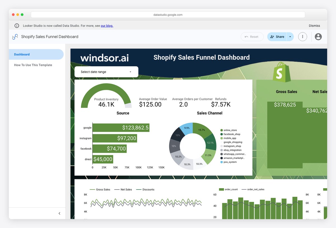Toggle the Discounts line legend
This screenshot has height=228, width=336.
(145, 189)
